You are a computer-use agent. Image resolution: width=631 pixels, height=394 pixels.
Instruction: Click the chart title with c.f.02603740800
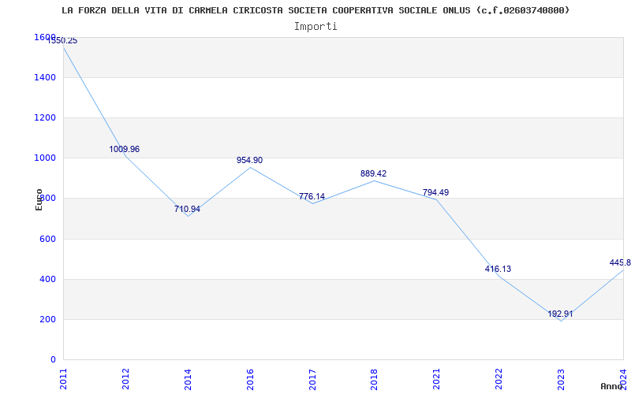[x=316, y=10]
